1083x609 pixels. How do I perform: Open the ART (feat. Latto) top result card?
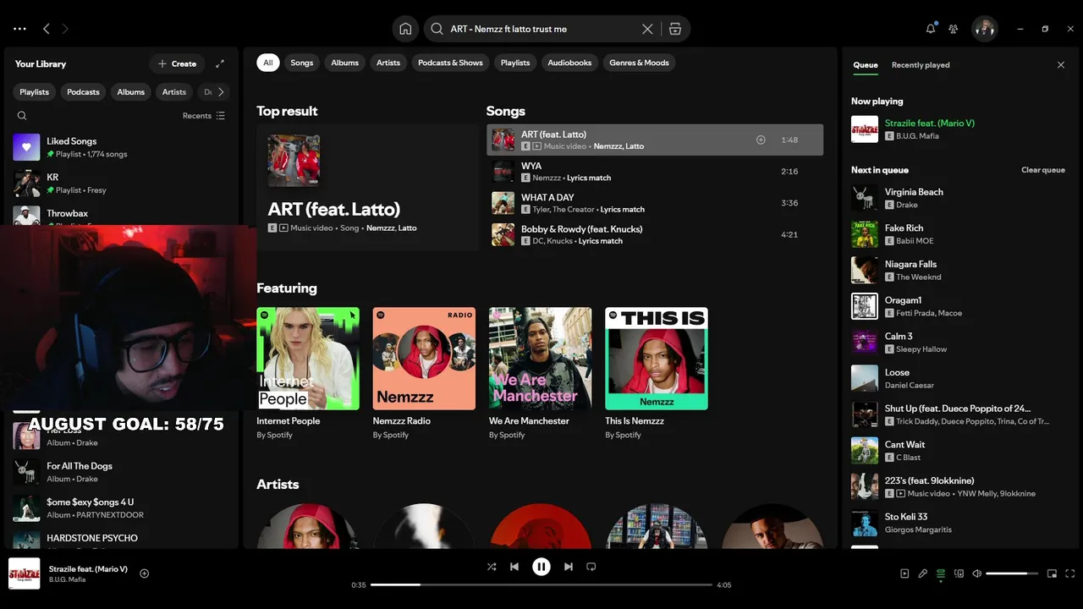[367, 187]
